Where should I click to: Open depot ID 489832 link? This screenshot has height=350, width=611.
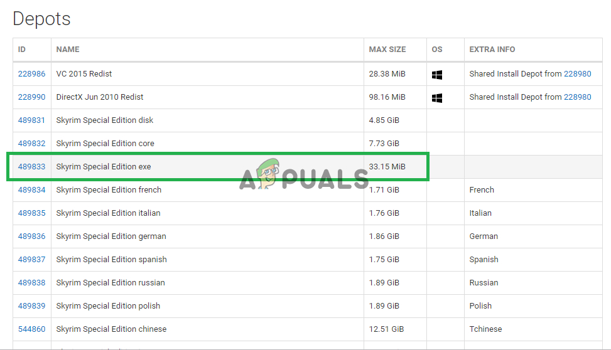pyautogui.click(x=31, y=143)
